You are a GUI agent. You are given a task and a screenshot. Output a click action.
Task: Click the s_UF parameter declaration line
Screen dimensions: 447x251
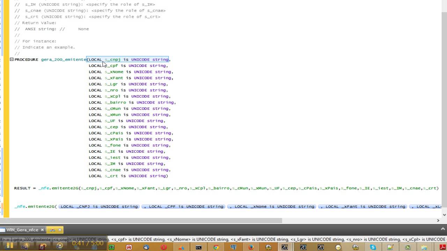[127, 121]
